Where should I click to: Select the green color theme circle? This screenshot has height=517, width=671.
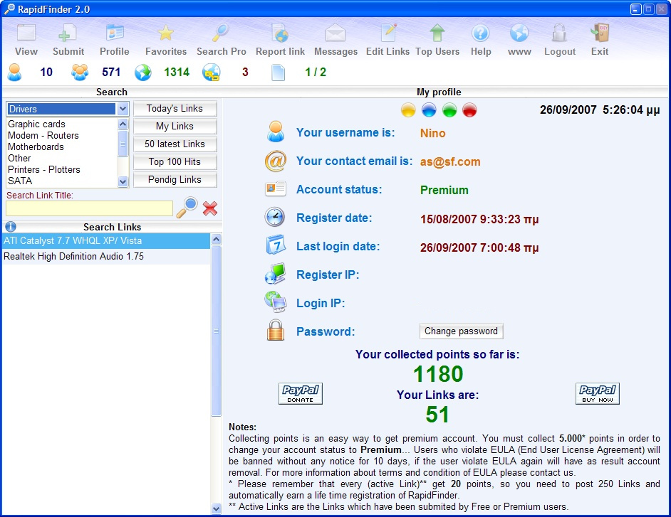[x=449, y=110]
